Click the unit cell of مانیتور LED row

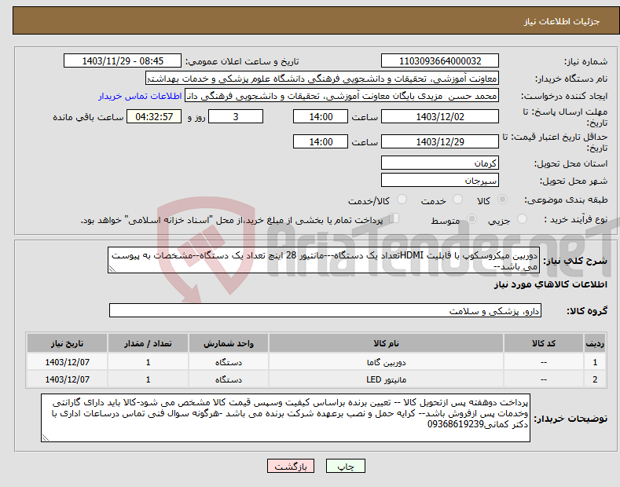[x=229, y=379]
